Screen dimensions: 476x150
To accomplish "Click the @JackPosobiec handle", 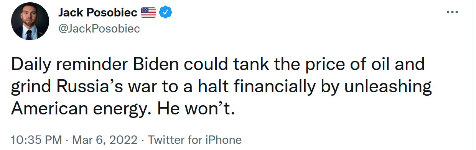I will click(99, 29).
